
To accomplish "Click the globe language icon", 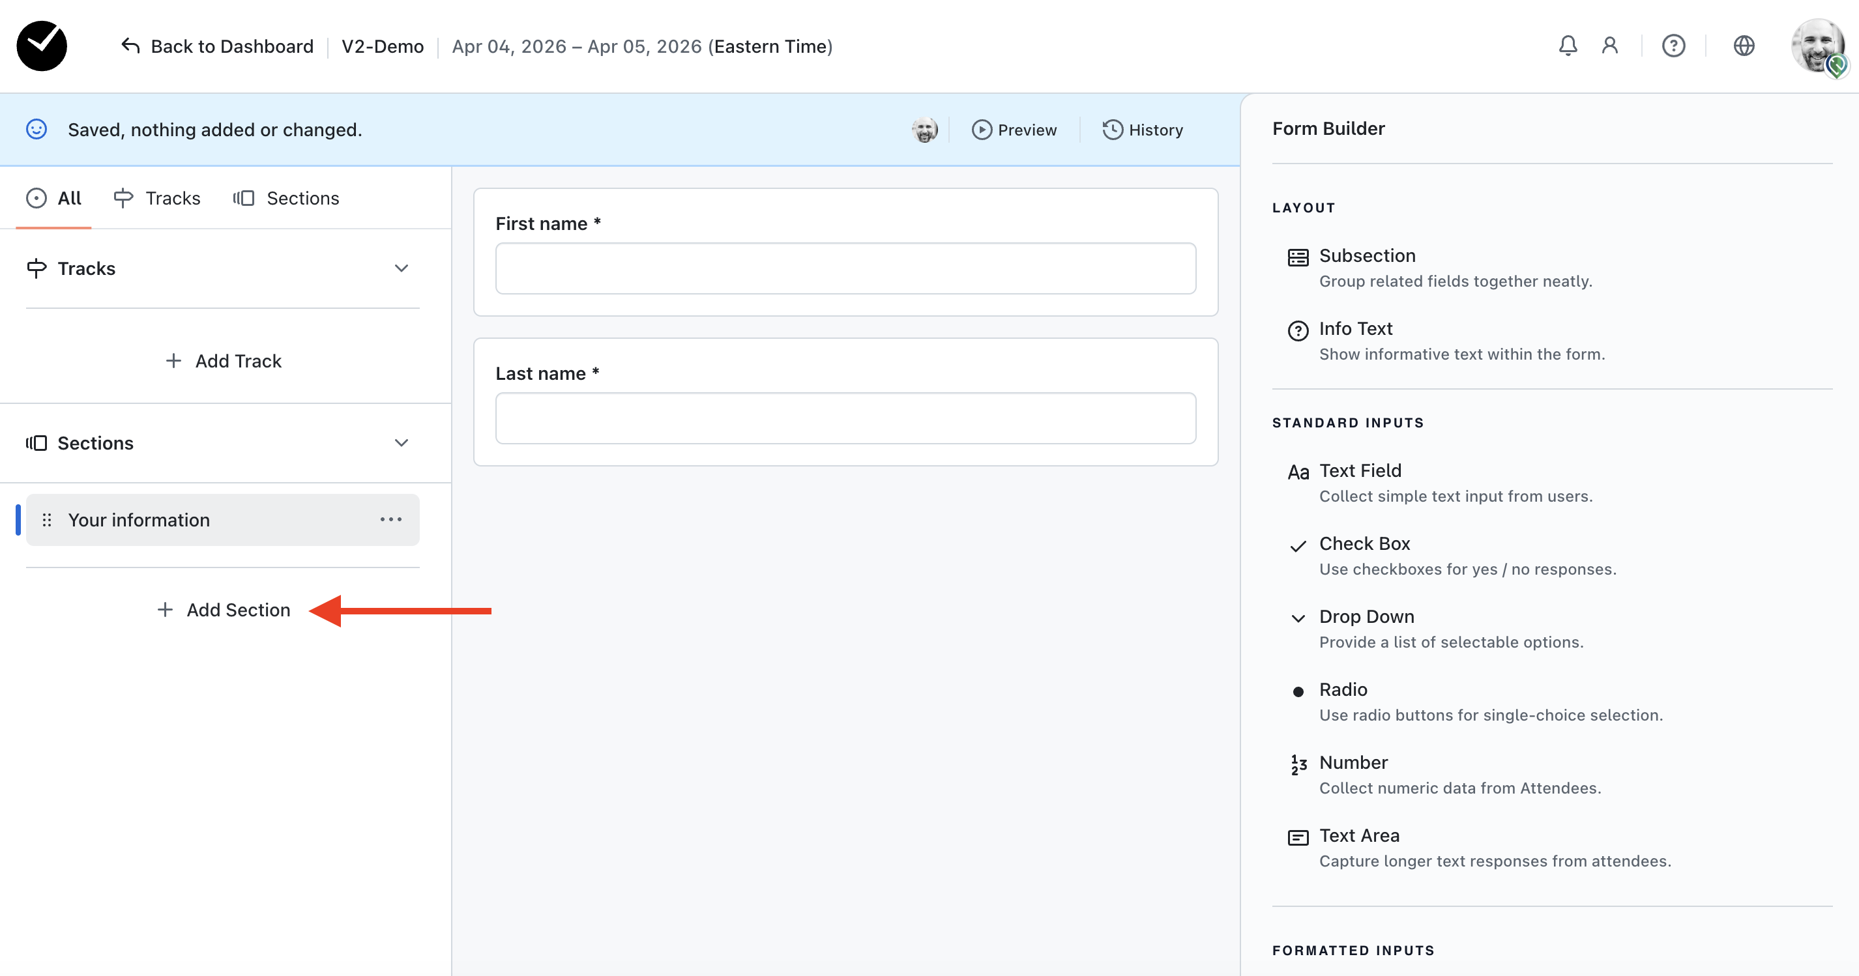I will click(1744, 46).
